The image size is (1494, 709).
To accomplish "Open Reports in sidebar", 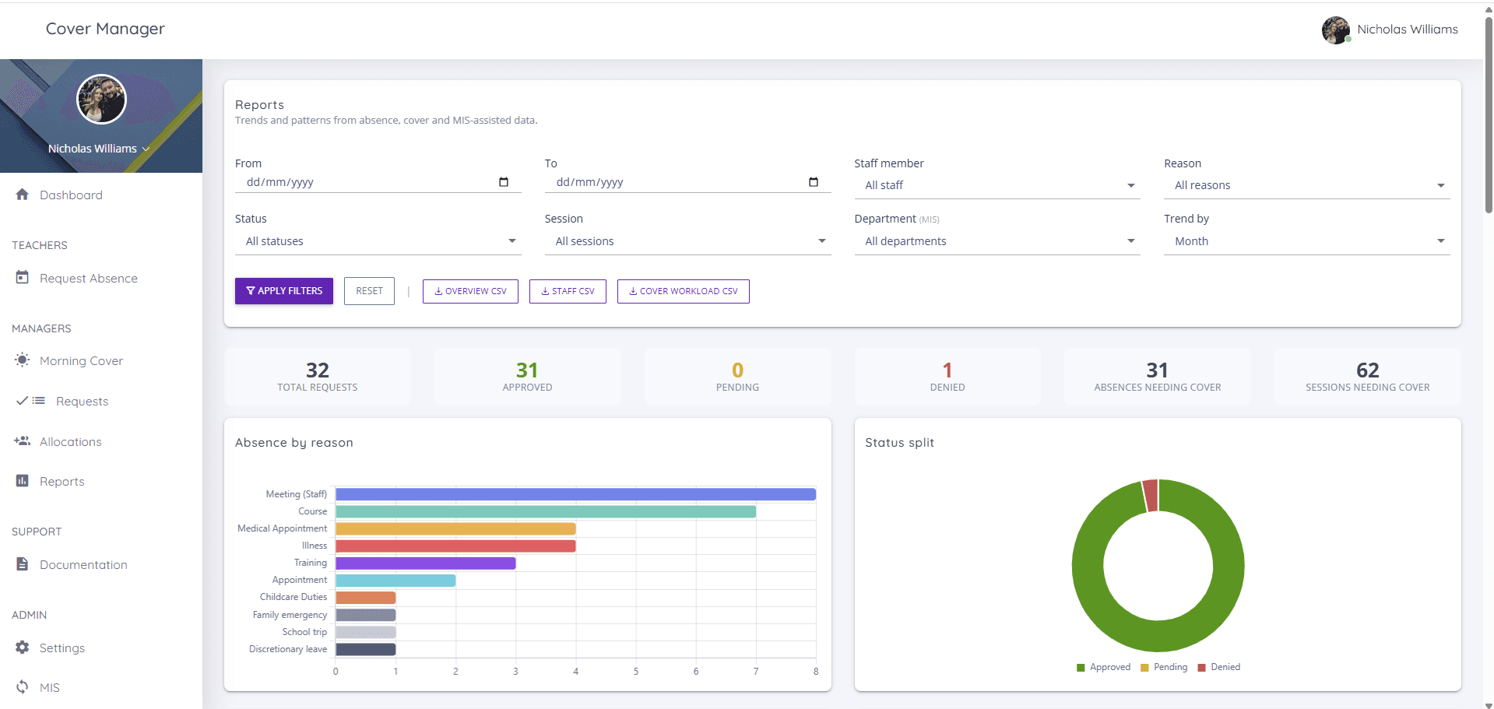I will click(62, 482).
